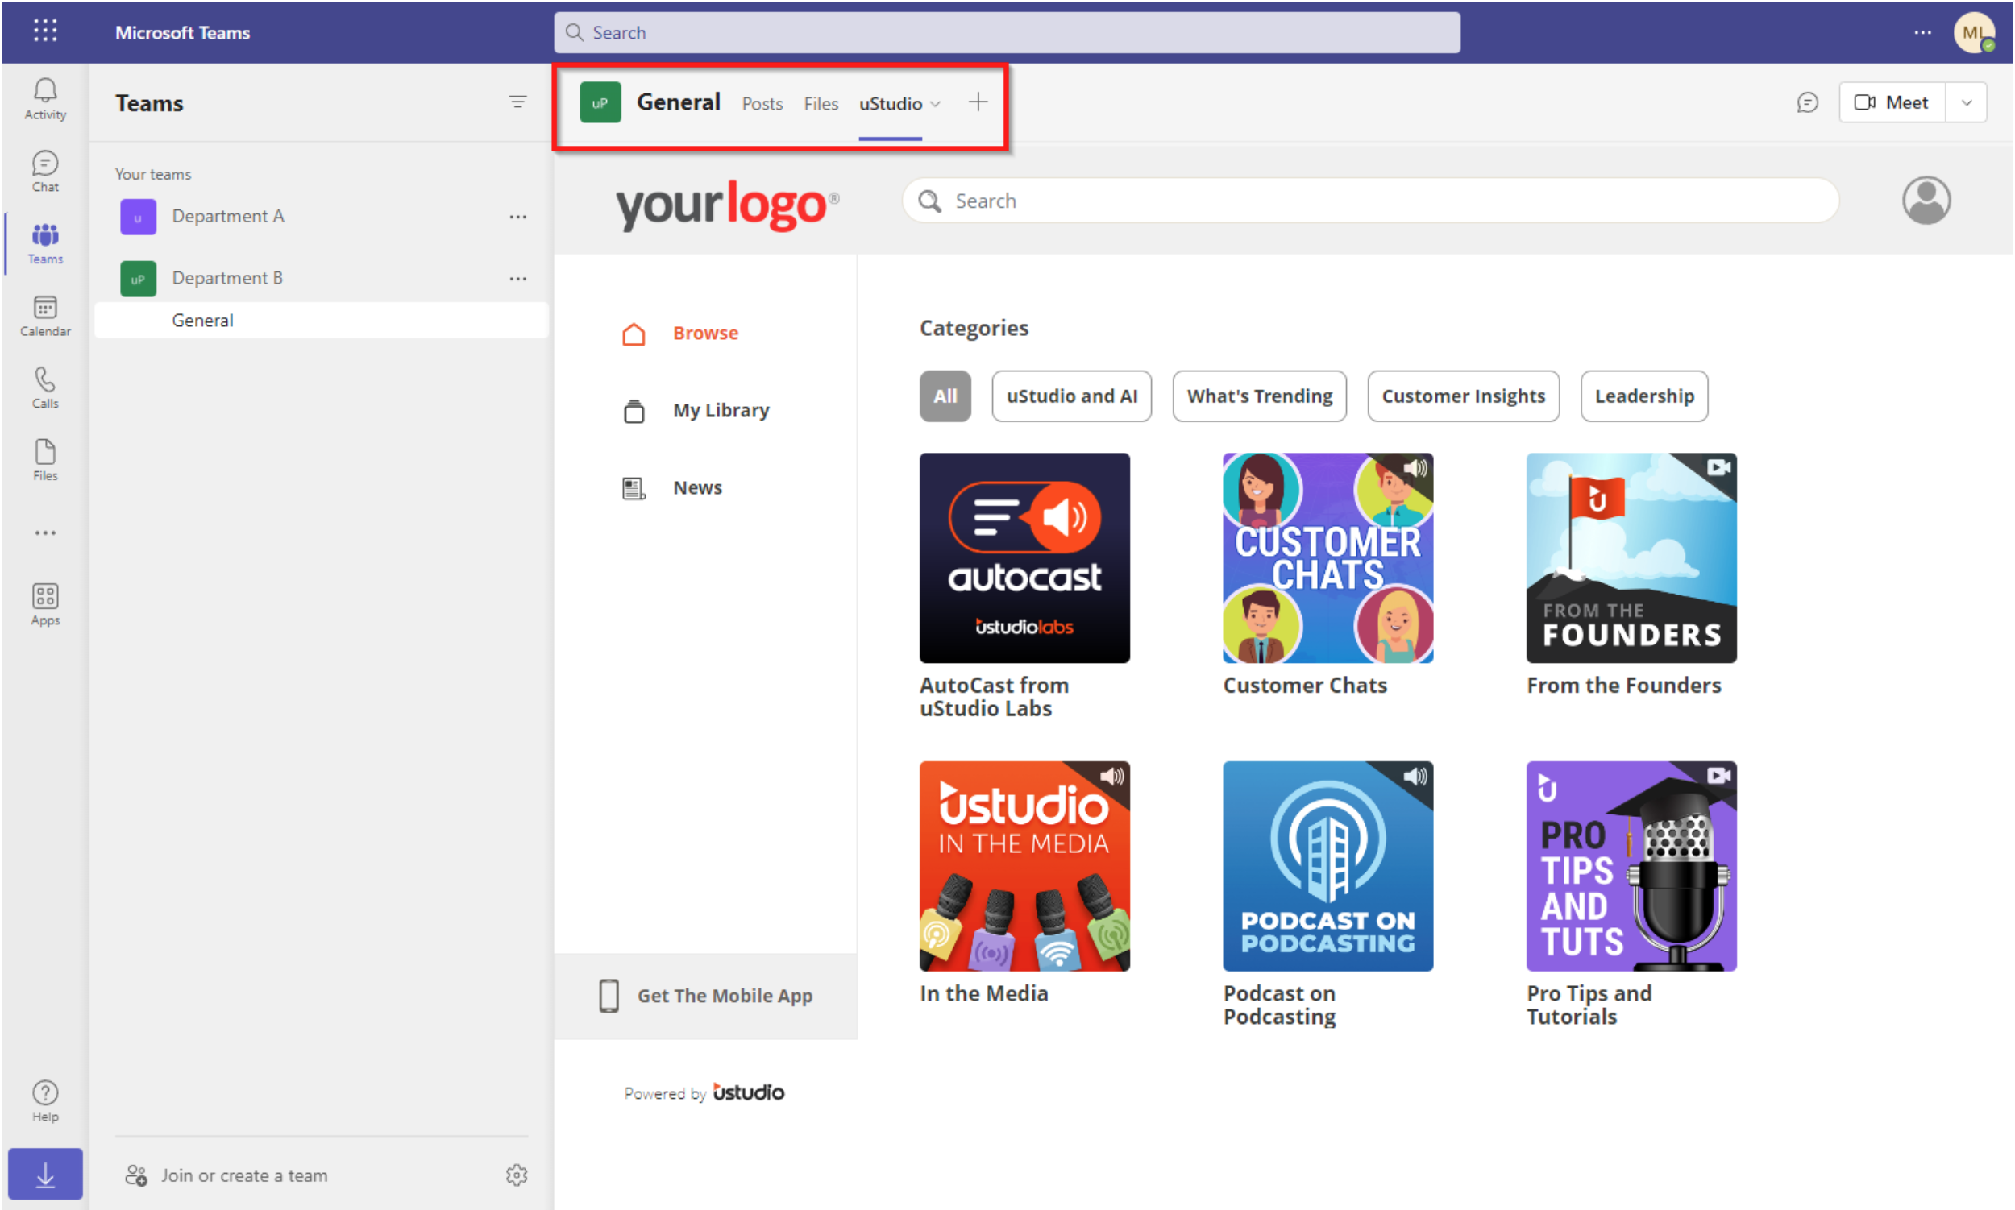Click the Department B team avatar
This screenshot has height=1210, width=2015.
point(138,279)
